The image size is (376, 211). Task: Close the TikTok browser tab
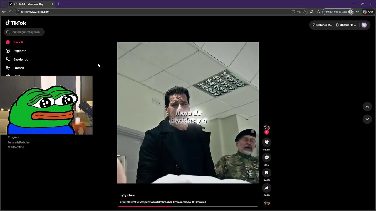[52, 4]
